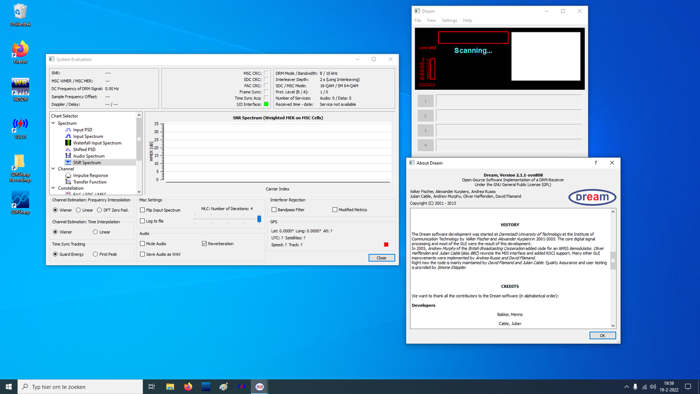Select Guard Energy time sync tracking

(55, 254)
